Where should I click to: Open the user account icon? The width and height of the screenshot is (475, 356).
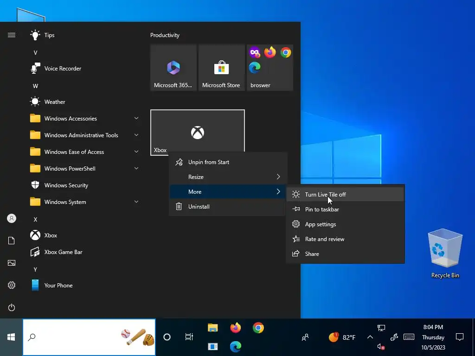click(12, 218)
